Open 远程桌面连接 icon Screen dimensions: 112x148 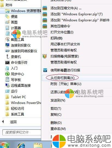(7, 86)
